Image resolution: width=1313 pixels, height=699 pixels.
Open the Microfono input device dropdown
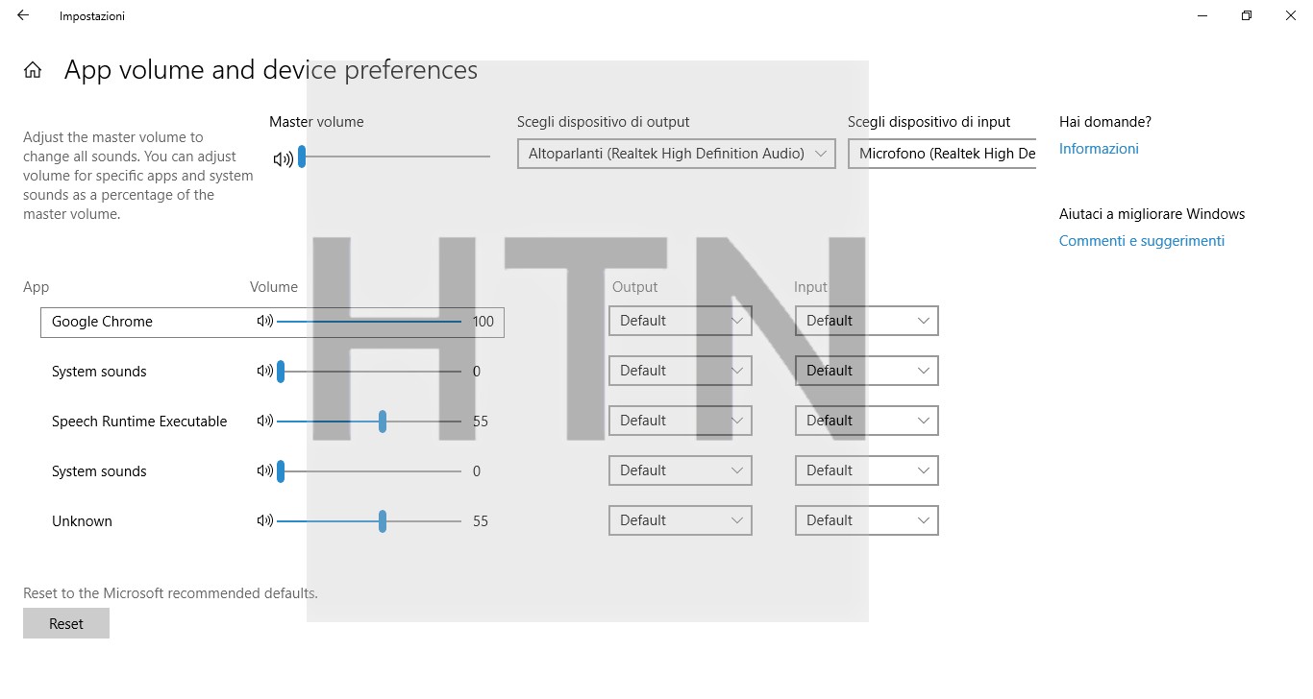pyautogui.click(x=941, y=154)
